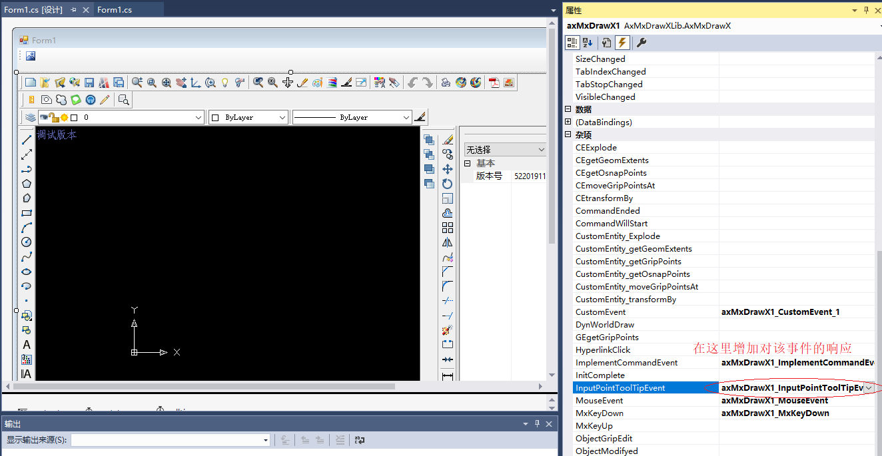The height and width of the screenshot is (456, 882).
Task: Select the Rectangle drawing tool
Action: [27, 213]
